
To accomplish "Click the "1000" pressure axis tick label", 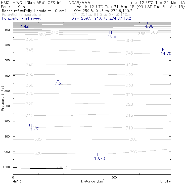I will click(x=6, y=167).
